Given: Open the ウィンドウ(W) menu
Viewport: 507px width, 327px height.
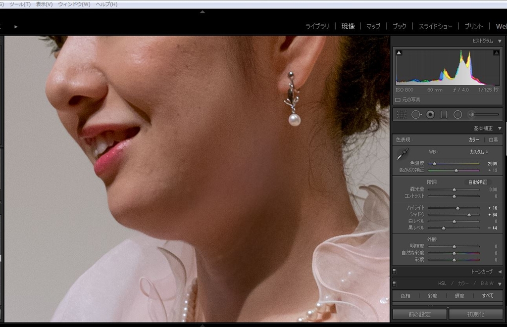Looking at the screenshot, I should coord(74,4).
